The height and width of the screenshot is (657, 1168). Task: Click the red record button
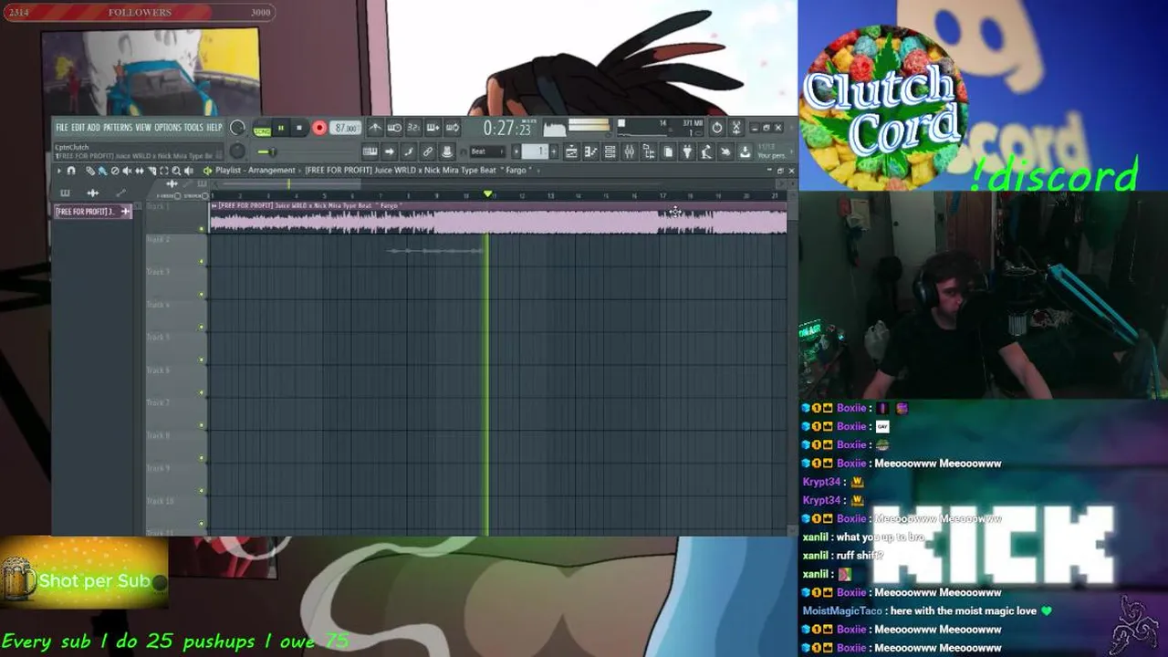319,128
